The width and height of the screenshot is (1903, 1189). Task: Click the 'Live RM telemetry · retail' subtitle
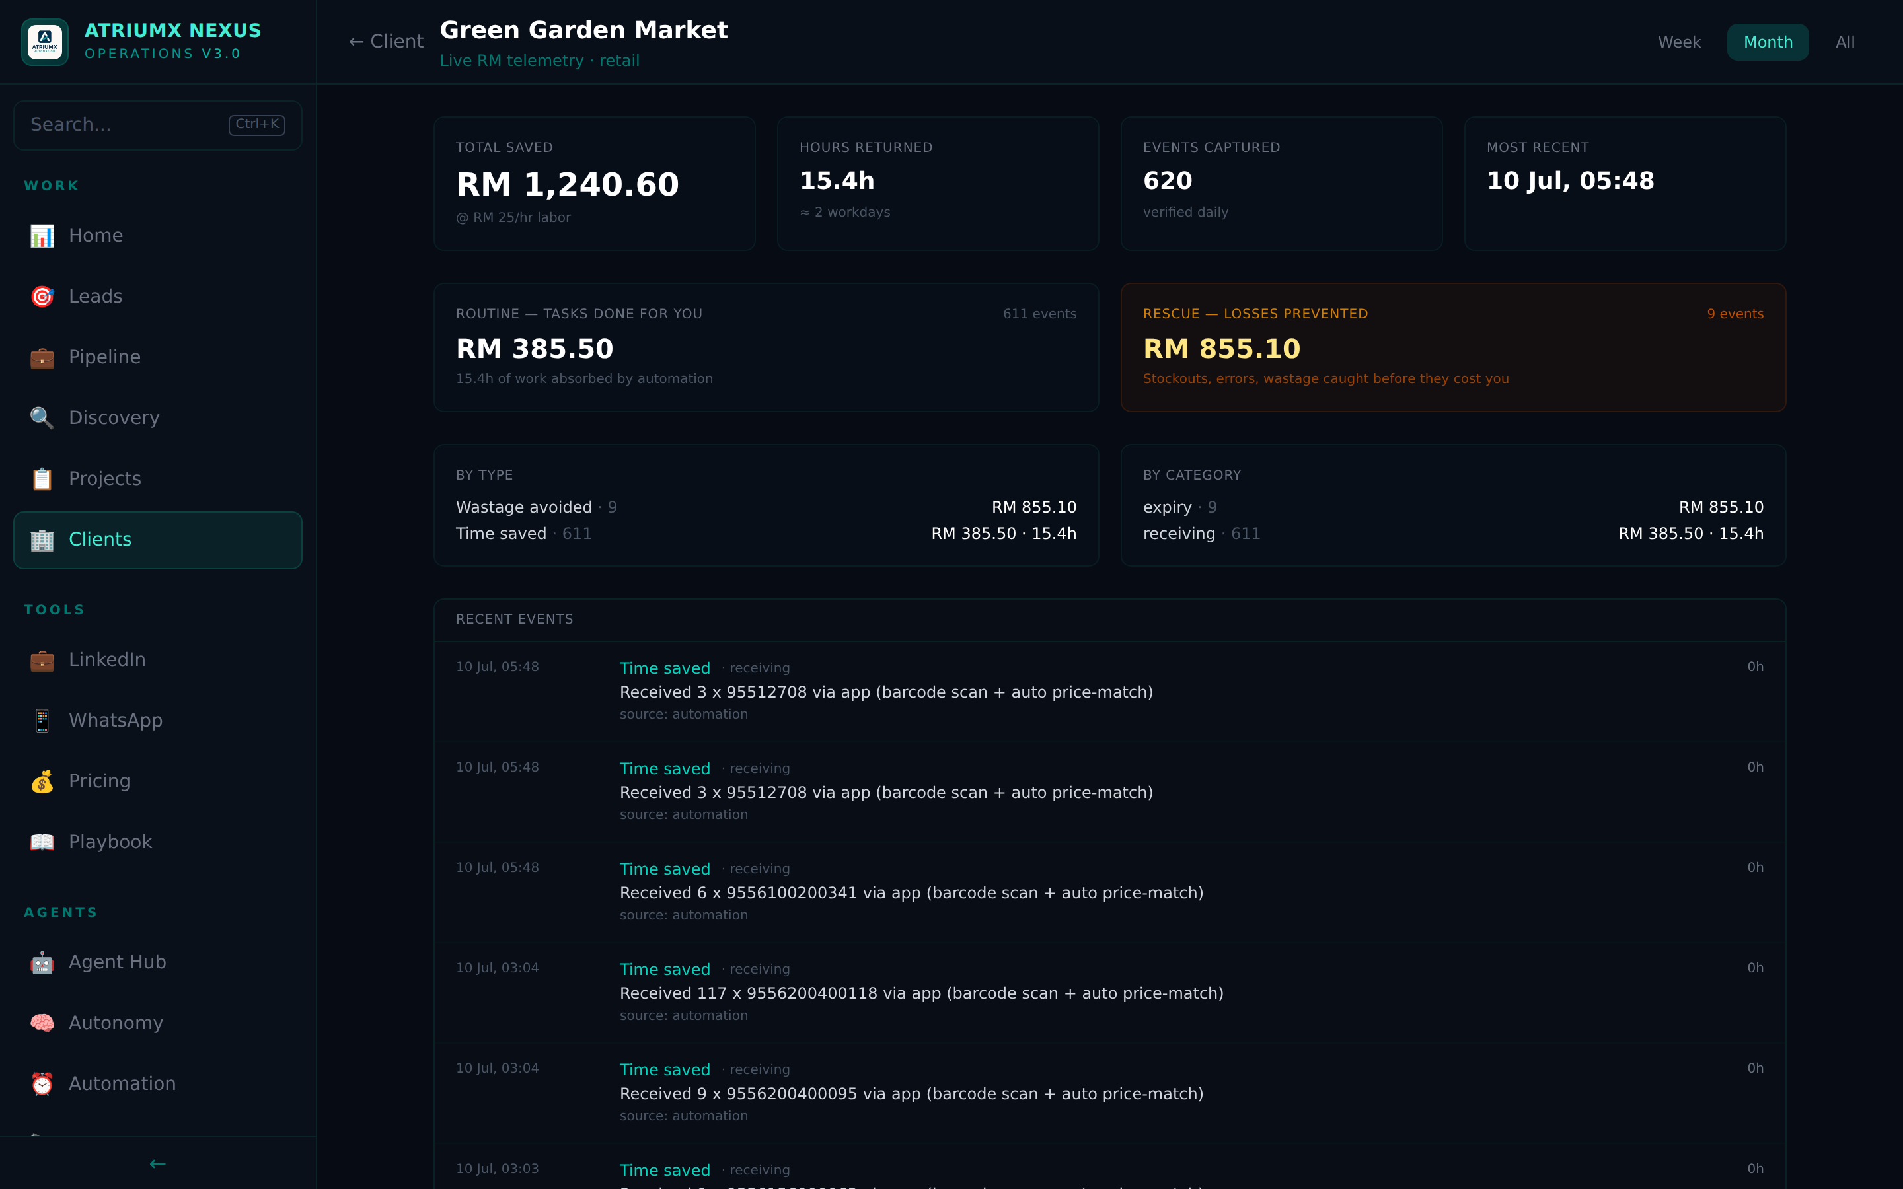click(x=539, y=61)
